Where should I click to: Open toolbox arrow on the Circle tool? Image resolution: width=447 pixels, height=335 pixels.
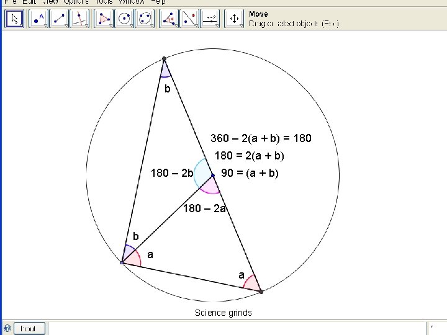(x=131, y=25)
